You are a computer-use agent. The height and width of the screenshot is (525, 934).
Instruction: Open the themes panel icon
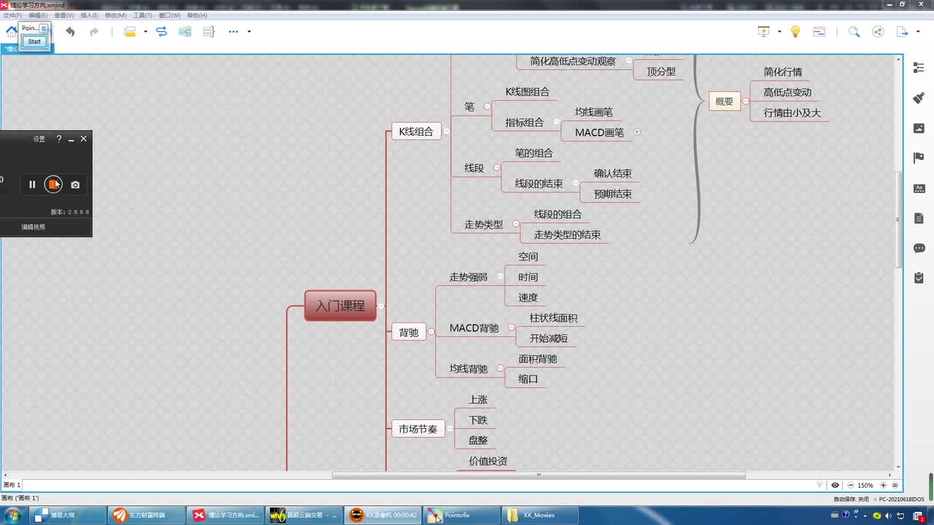pos(919,188)
